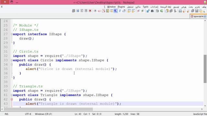Toggle the highlighted Indent Guide button
Screen dimensions: 207x116
[x=115, y=11]
